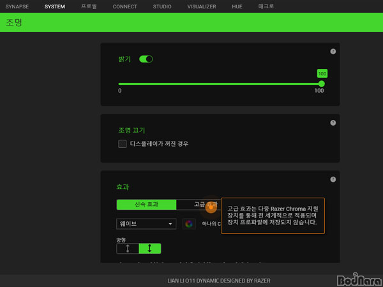Select the 신속 효과 button
This screenshot has width=383, height=287.
pos(146,205)
